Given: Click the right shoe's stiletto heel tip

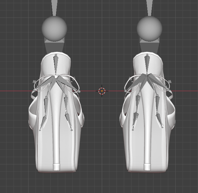Looking at the screenshot, I should [147, 167].
